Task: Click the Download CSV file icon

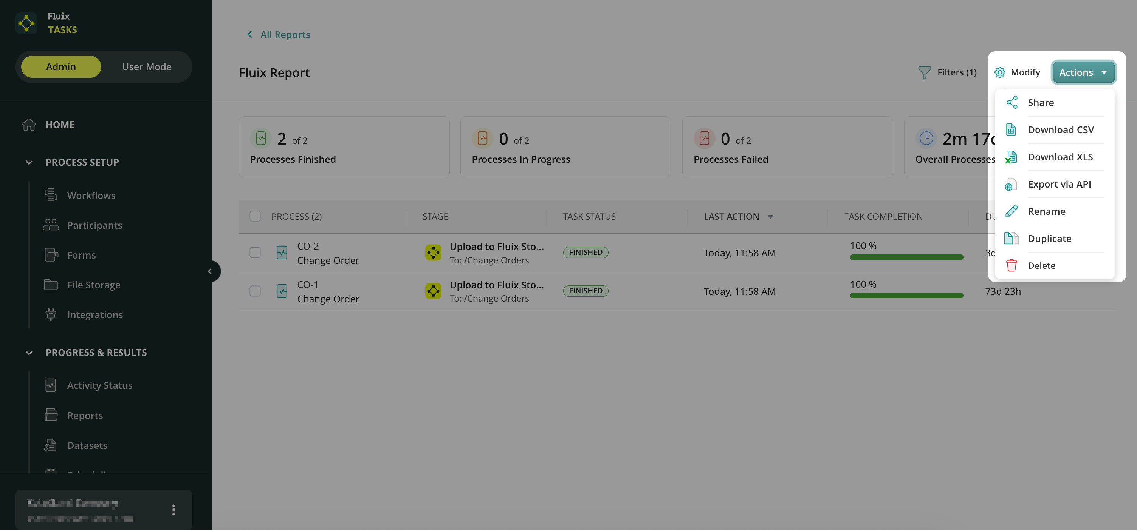Action: point(1011,129)
